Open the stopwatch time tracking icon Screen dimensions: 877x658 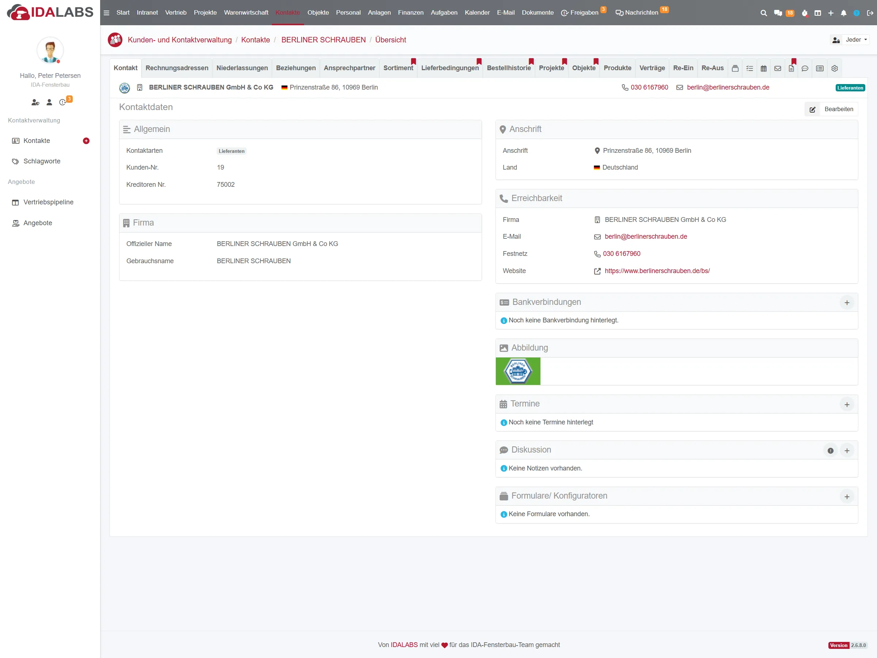coord(804,13)
